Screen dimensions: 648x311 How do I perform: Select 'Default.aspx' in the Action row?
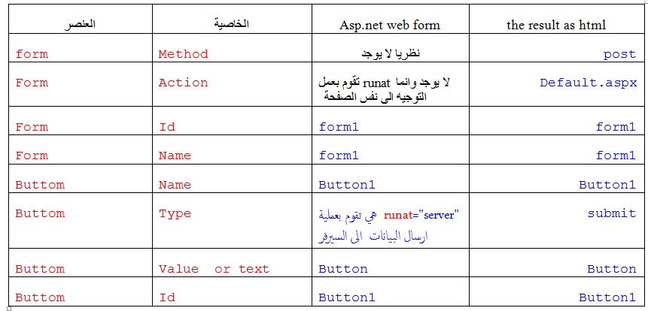point(588,83)
